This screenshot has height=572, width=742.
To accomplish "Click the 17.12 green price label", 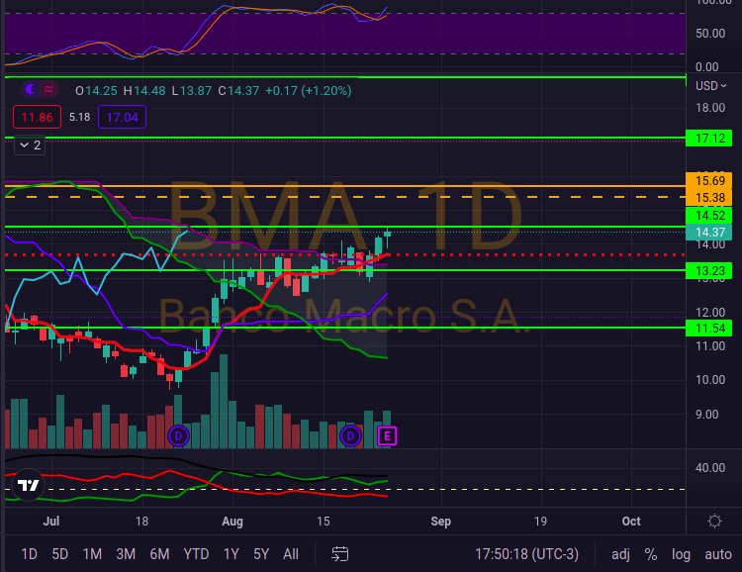I will click(x=709, y=139).
